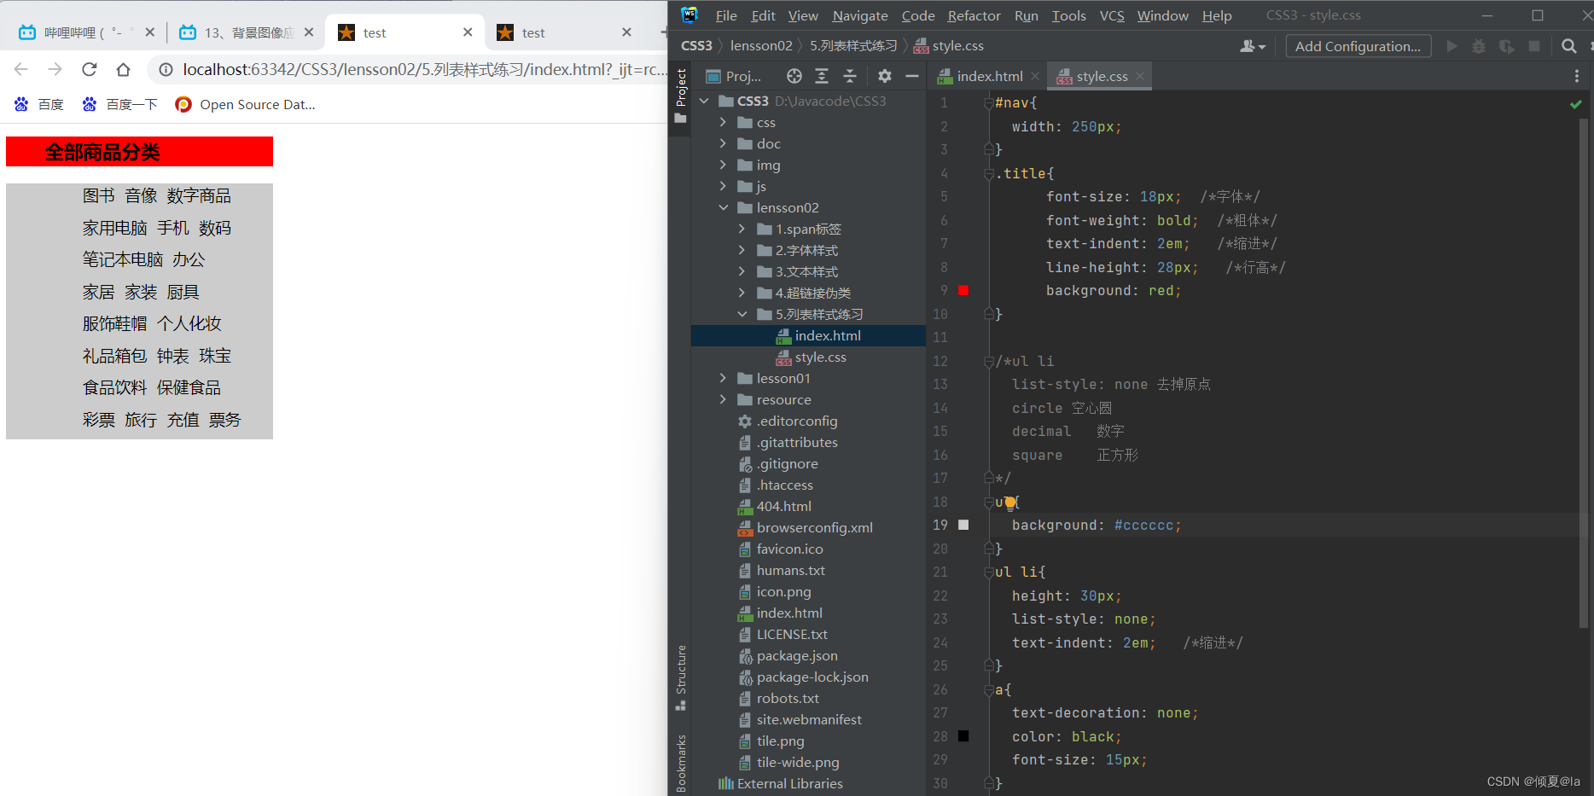The height and width of the screenshot is (796, 1594).
Task: Close the bilibili browser tab
Action: click(150, 32)
